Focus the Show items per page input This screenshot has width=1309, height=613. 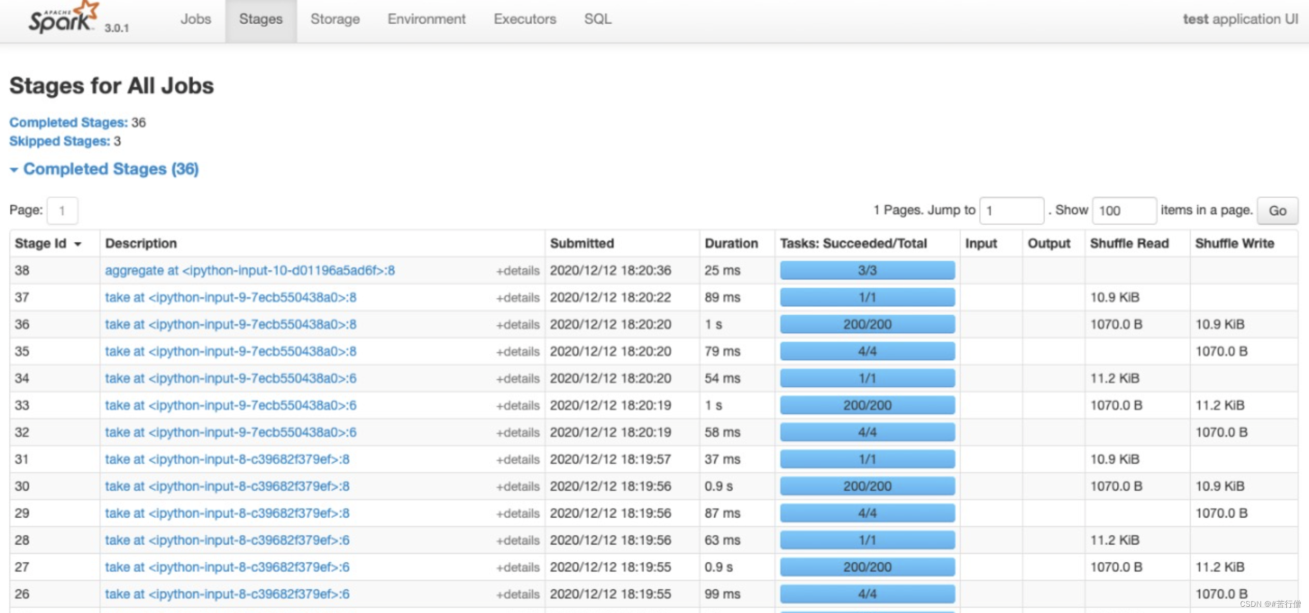coord(1123,211)
